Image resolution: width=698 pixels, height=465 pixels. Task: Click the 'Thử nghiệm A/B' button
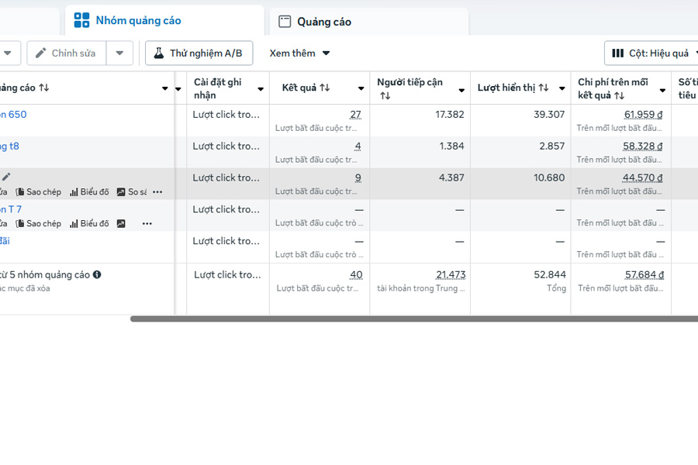pos(199,53)
